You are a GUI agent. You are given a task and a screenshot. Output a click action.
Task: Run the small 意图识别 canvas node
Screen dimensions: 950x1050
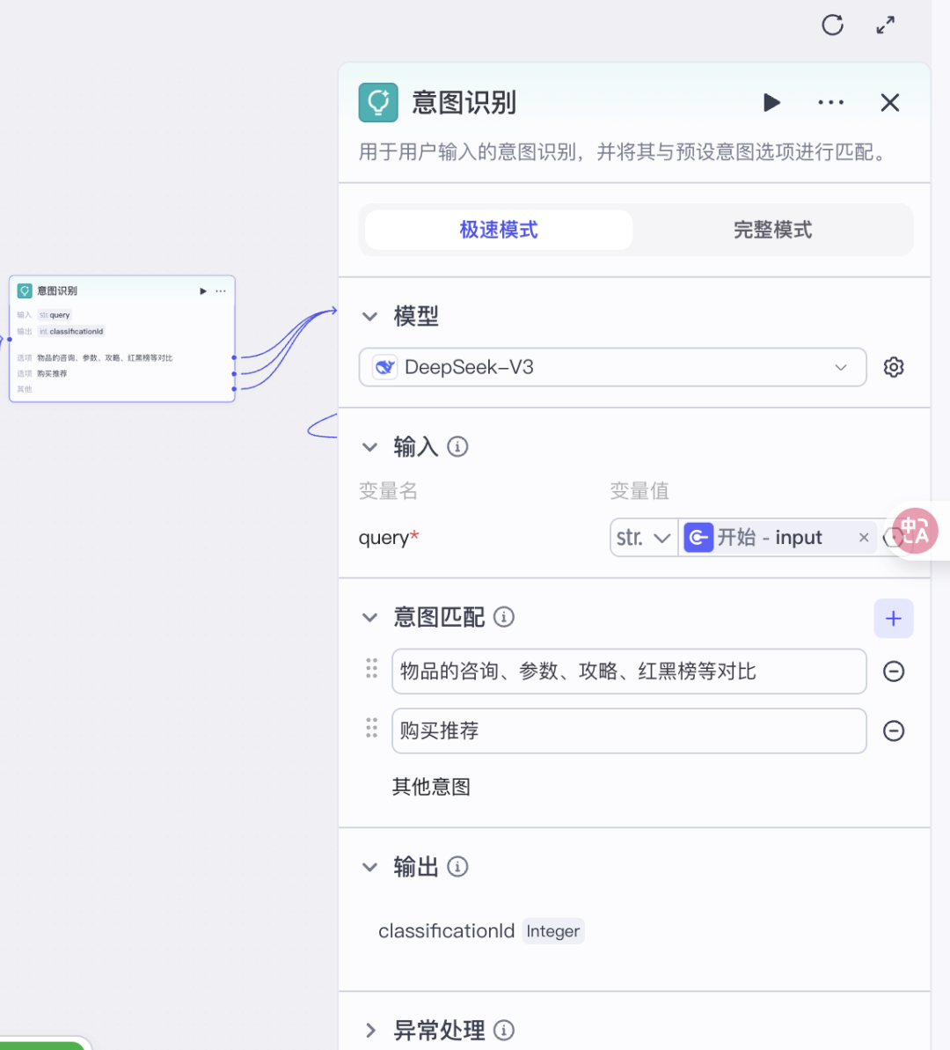(x=203, y=291)
